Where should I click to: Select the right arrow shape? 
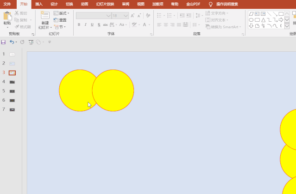coord(281,20)
